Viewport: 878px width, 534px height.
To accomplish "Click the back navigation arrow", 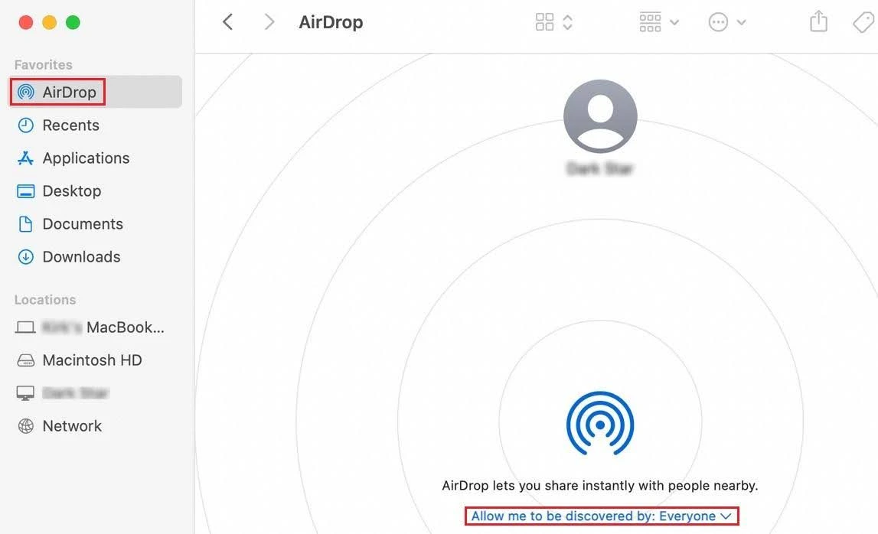I will coord(227,21).
